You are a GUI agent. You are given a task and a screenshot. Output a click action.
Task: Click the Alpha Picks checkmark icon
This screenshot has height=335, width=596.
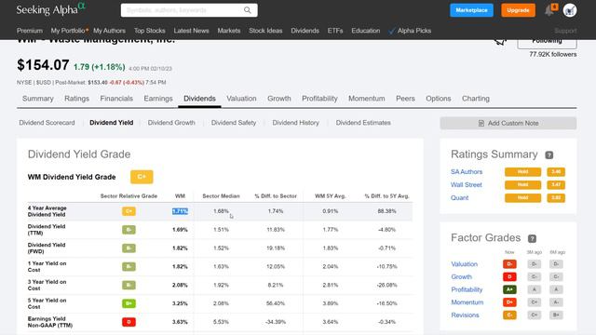tap(392, 31)
